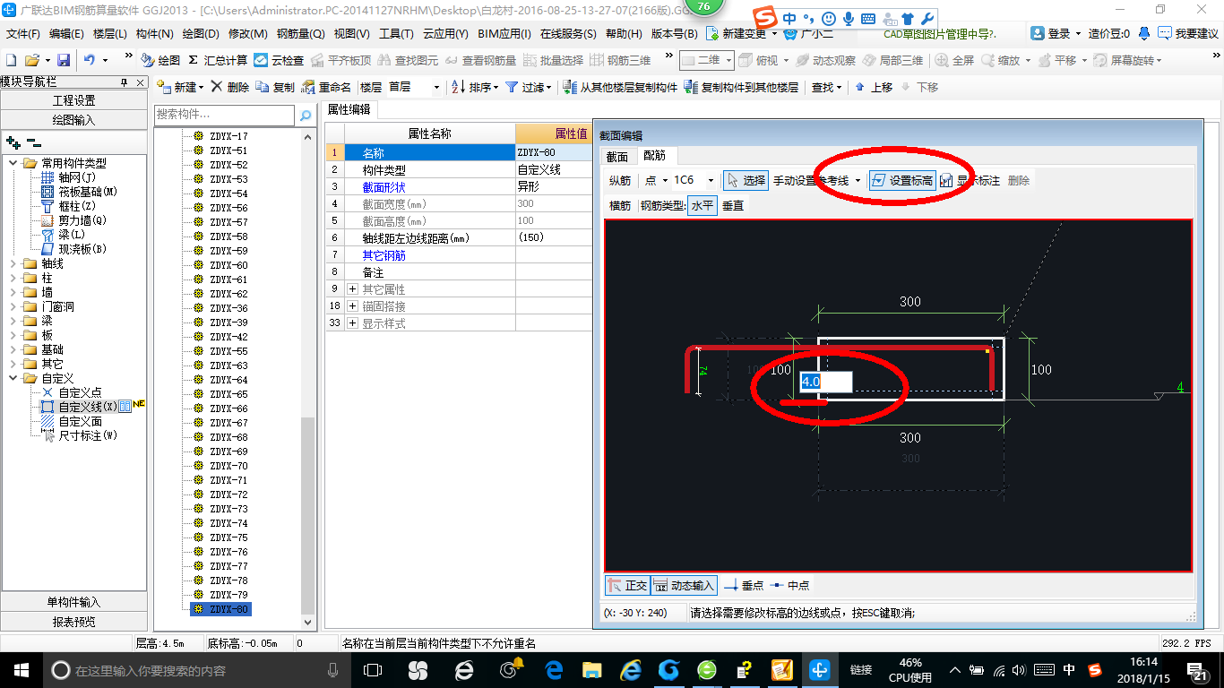Select ZDYX-79 in component list
The height and width of the screenshot is (688, 1224).
(228, 595)
